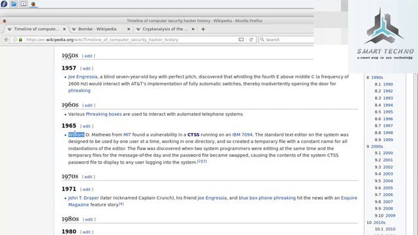This screenshot has height=235, width=418.
Task: Edit the 1980s section
Action: tap(89, 219)
